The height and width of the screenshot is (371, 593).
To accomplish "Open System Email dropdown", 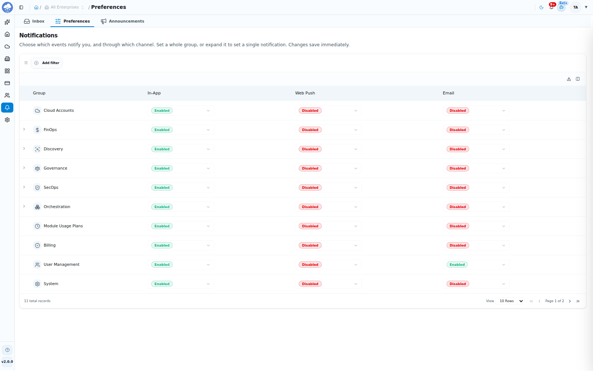I will click(476, 284).
